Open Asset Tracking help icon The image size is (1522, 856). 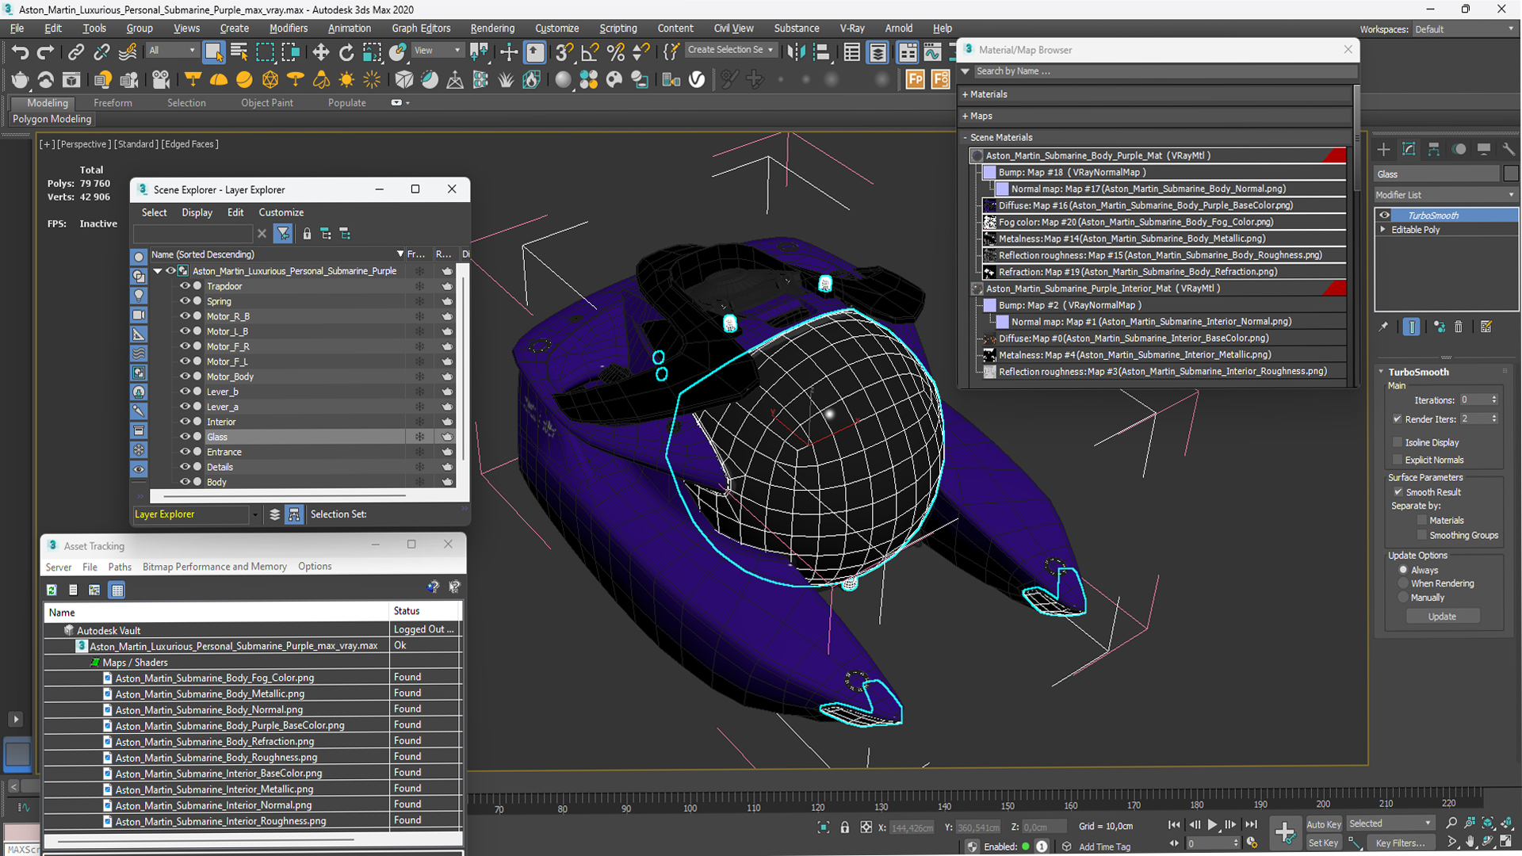click(x=433, y=587)
